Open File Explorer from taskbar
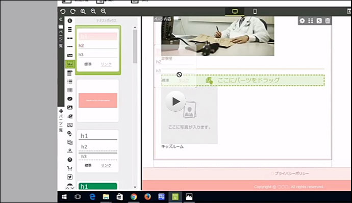The image size is (352, 203). tap(106, 197)
